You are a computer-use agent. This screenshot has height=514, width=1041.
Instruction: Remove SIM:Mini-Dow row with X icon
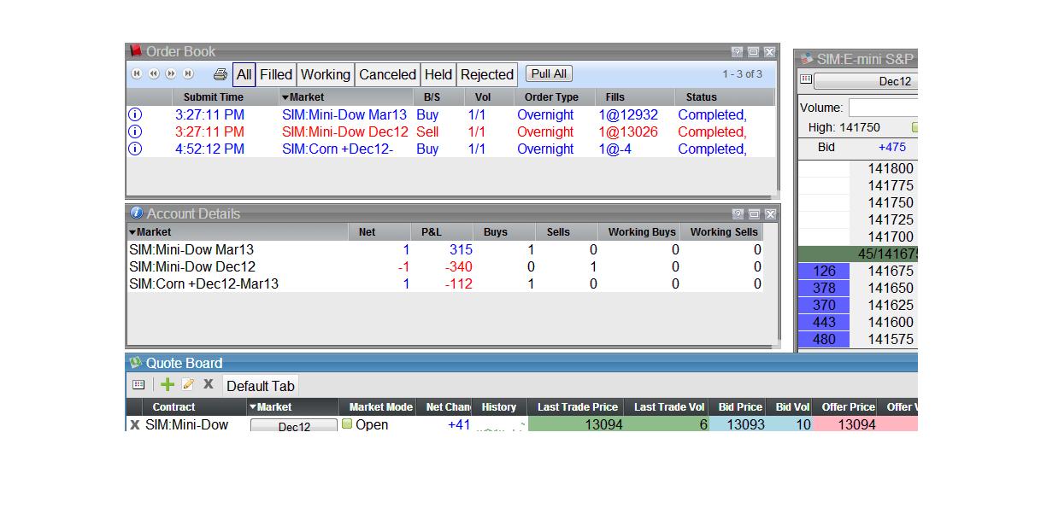click(135, 425)
